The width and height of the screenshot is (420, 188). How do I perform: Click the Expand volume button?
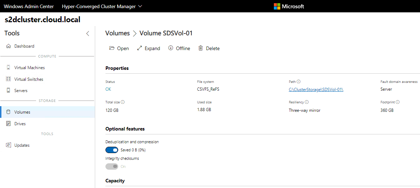click(149, 48)
